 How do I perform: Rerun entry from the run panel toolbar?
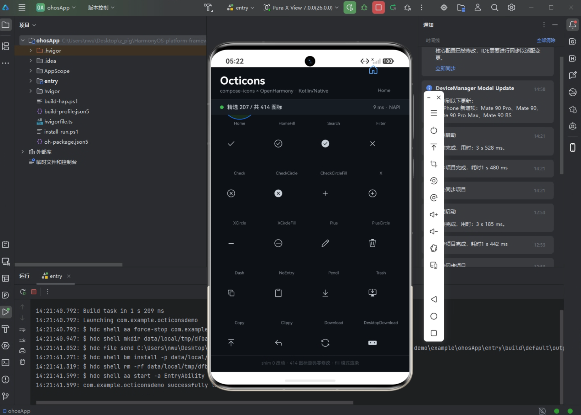[23, 292]
